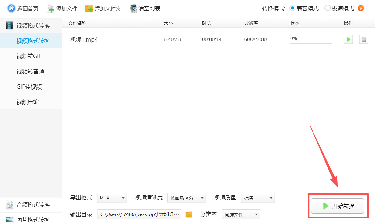The height and width of the screenshot is (223, 375).
Task: Open the output folder with the yellow folder icon
Action: click(x=189, y=214)
